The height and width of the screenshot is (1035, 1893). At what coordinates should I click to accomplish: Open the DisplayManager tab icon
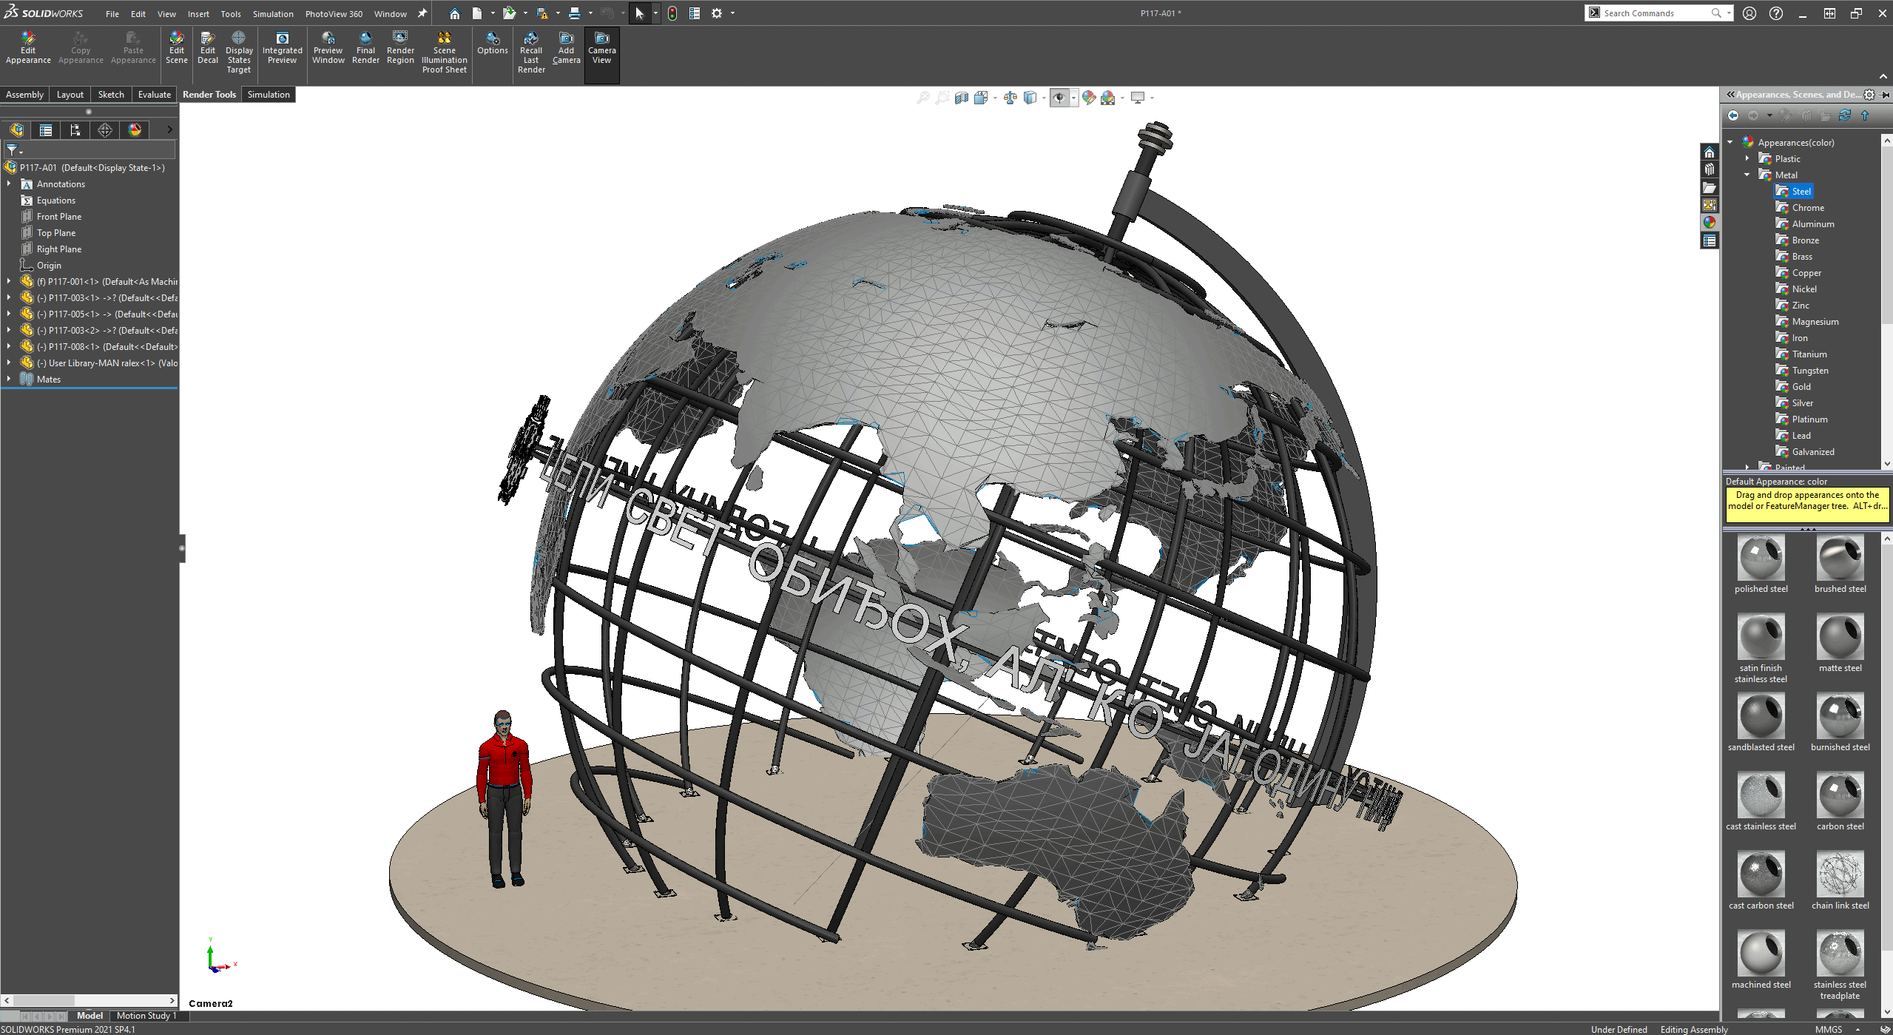[135, 130]
